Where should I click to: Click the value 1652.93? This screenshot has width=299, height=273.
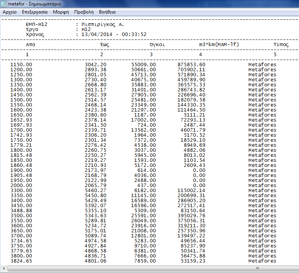(21, 120)
